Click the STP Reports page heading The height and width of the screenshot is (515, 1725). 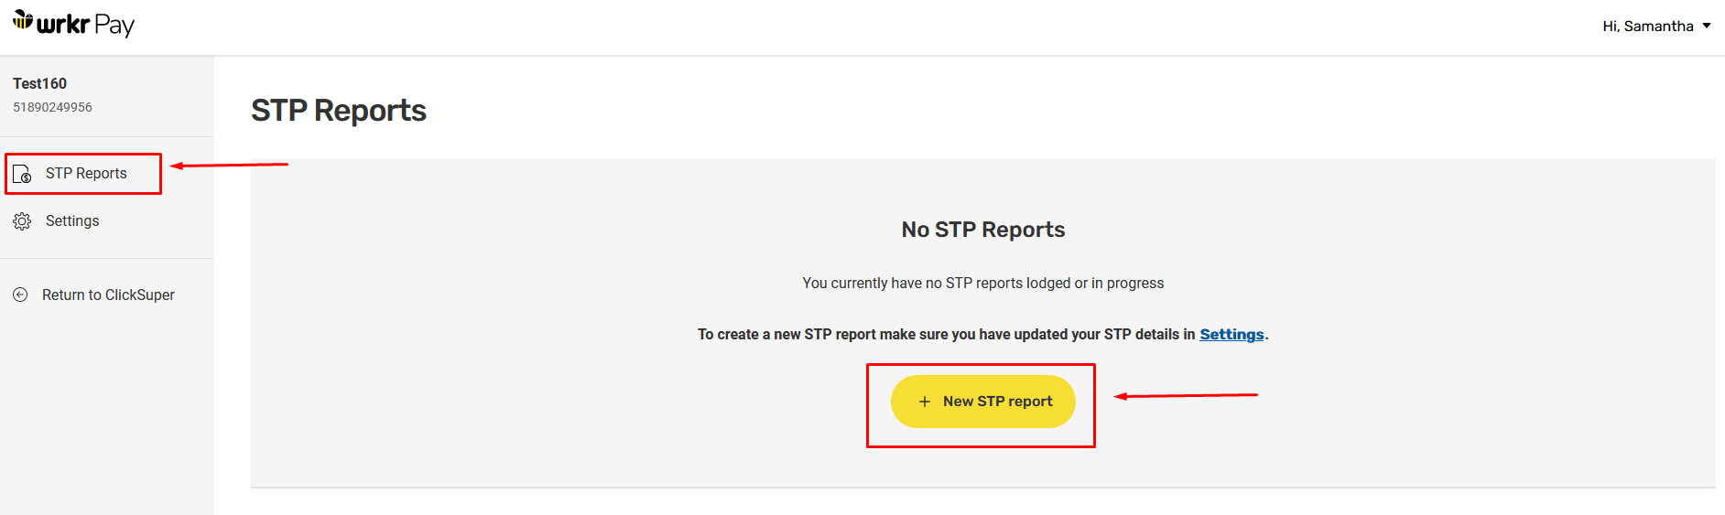(339, 110)
